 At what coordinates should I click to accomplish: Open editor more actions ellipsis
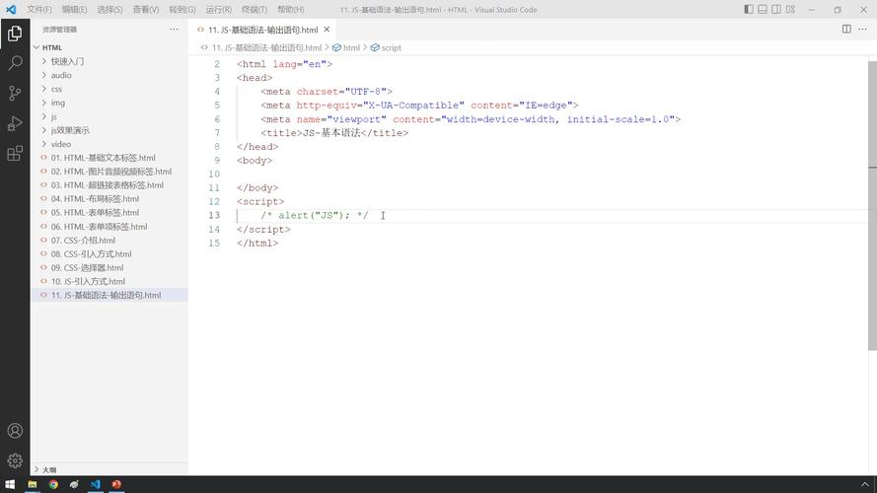(x=862, y=29)
